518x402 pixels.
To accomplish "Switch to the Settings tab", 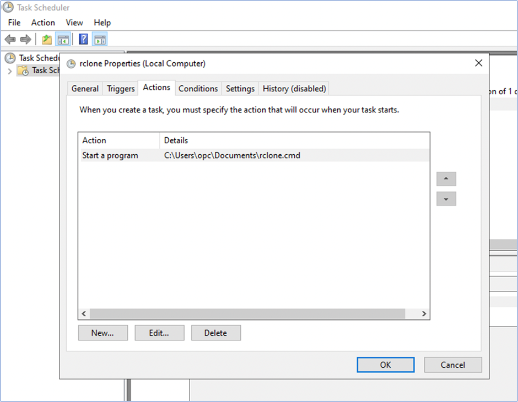I will pyautogui.click(x=240, y=88).
